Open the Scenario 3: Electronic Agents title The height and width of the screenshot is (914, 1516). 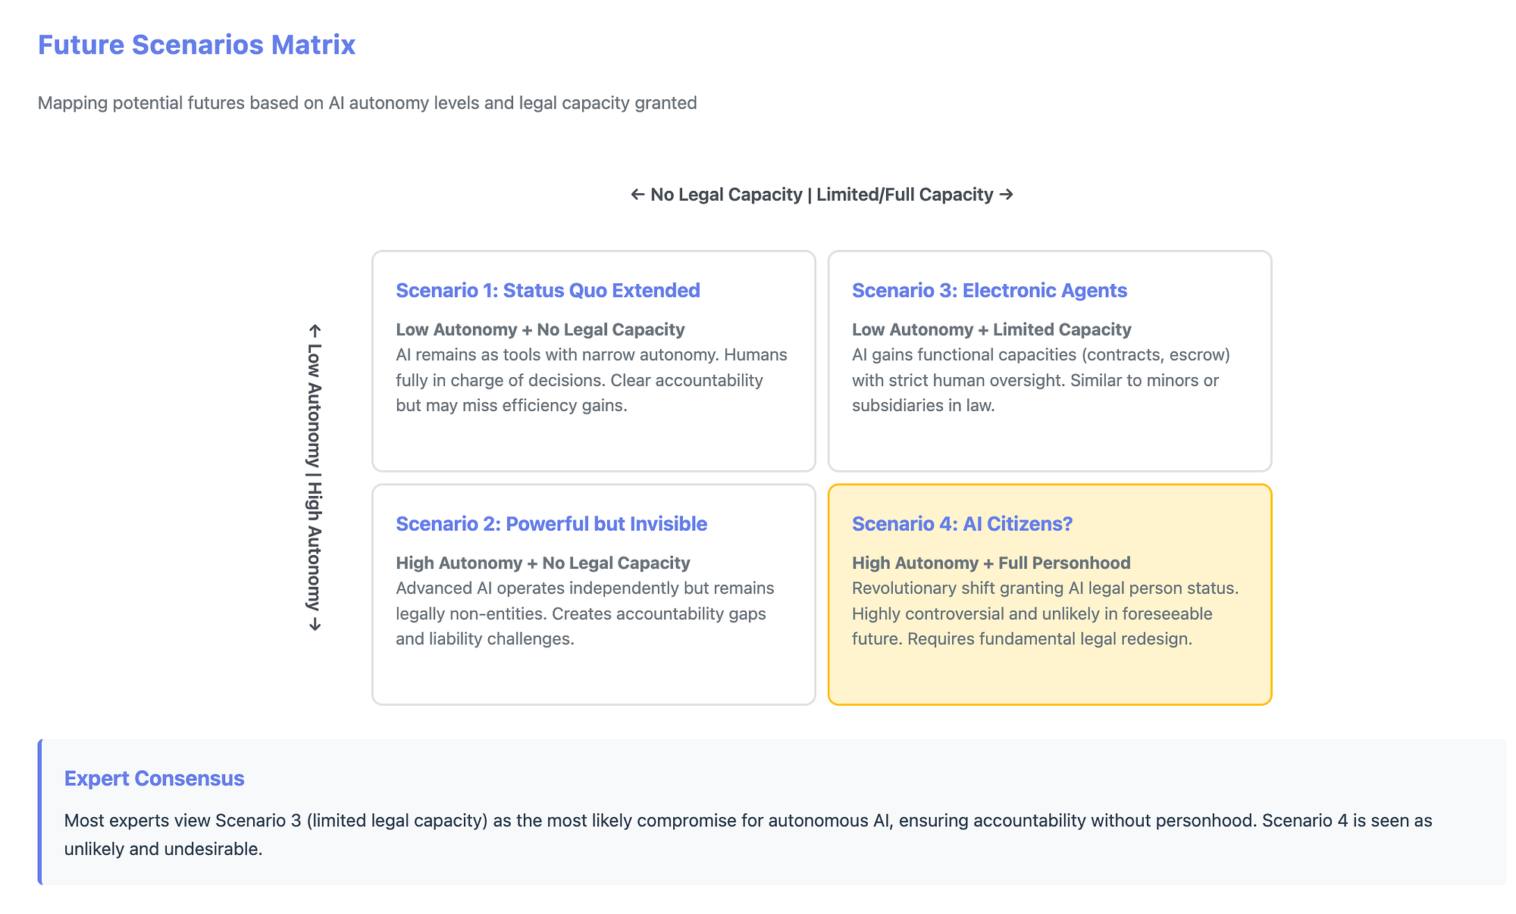989,290
